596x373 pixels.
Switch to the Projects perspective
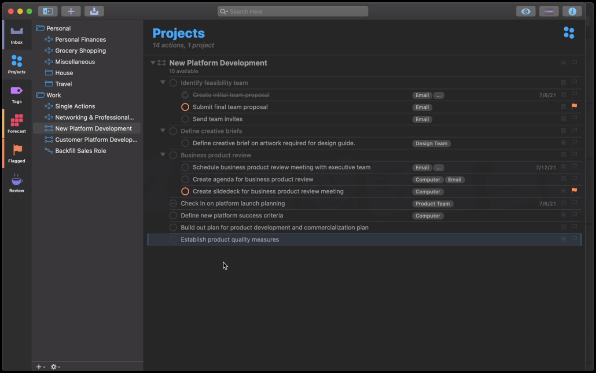17,64
